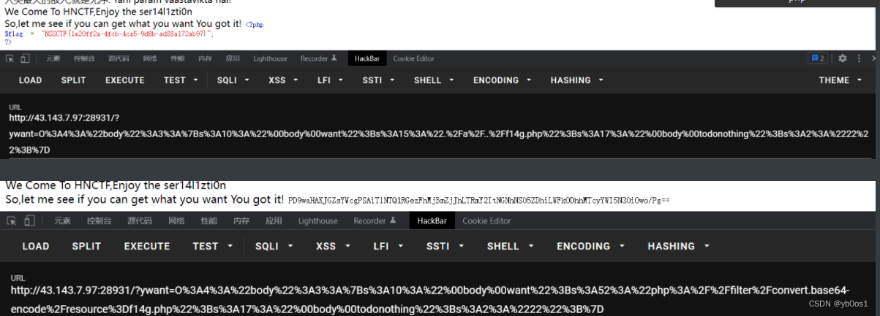Click SPLIT in the upper HackBar toolbar
Viewport: 880px width, 316px height.
pos(73,80)
